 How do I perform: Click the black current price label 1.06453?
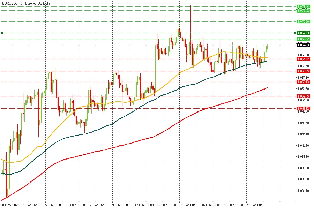coord(303,45)
